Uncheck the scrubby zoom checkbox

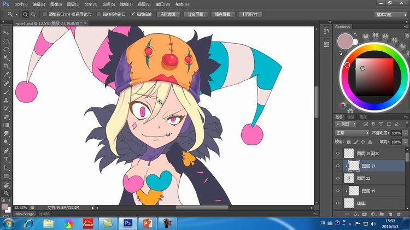coord(133,14)
